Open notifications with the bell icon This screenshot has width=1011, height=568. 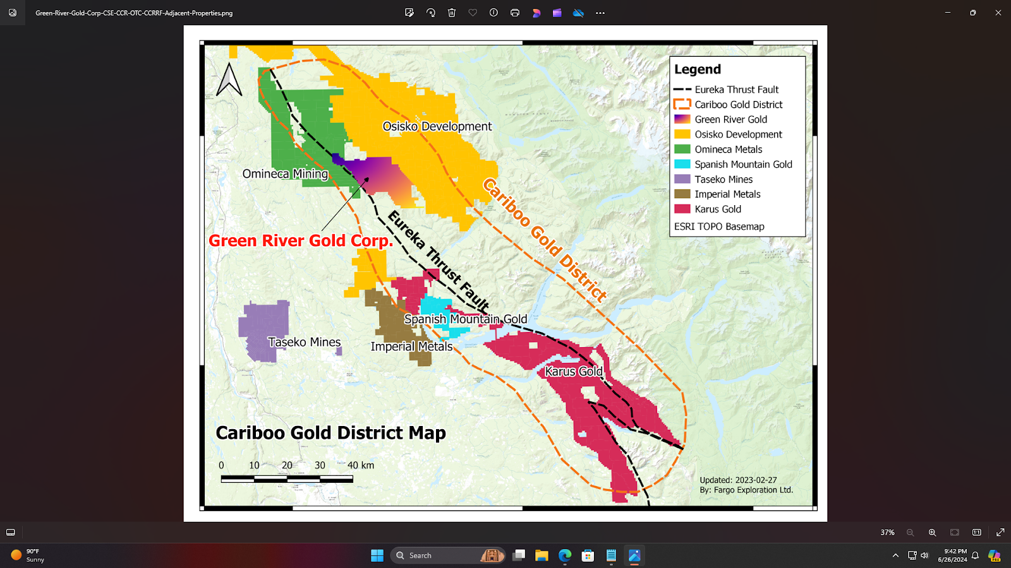pos(975,555)
